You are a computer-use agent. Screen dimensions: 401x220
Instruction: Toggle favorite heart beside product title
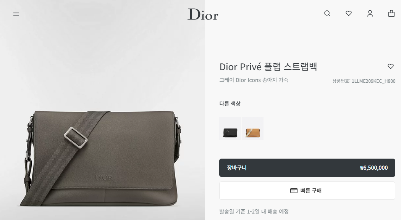coord(391,66)
